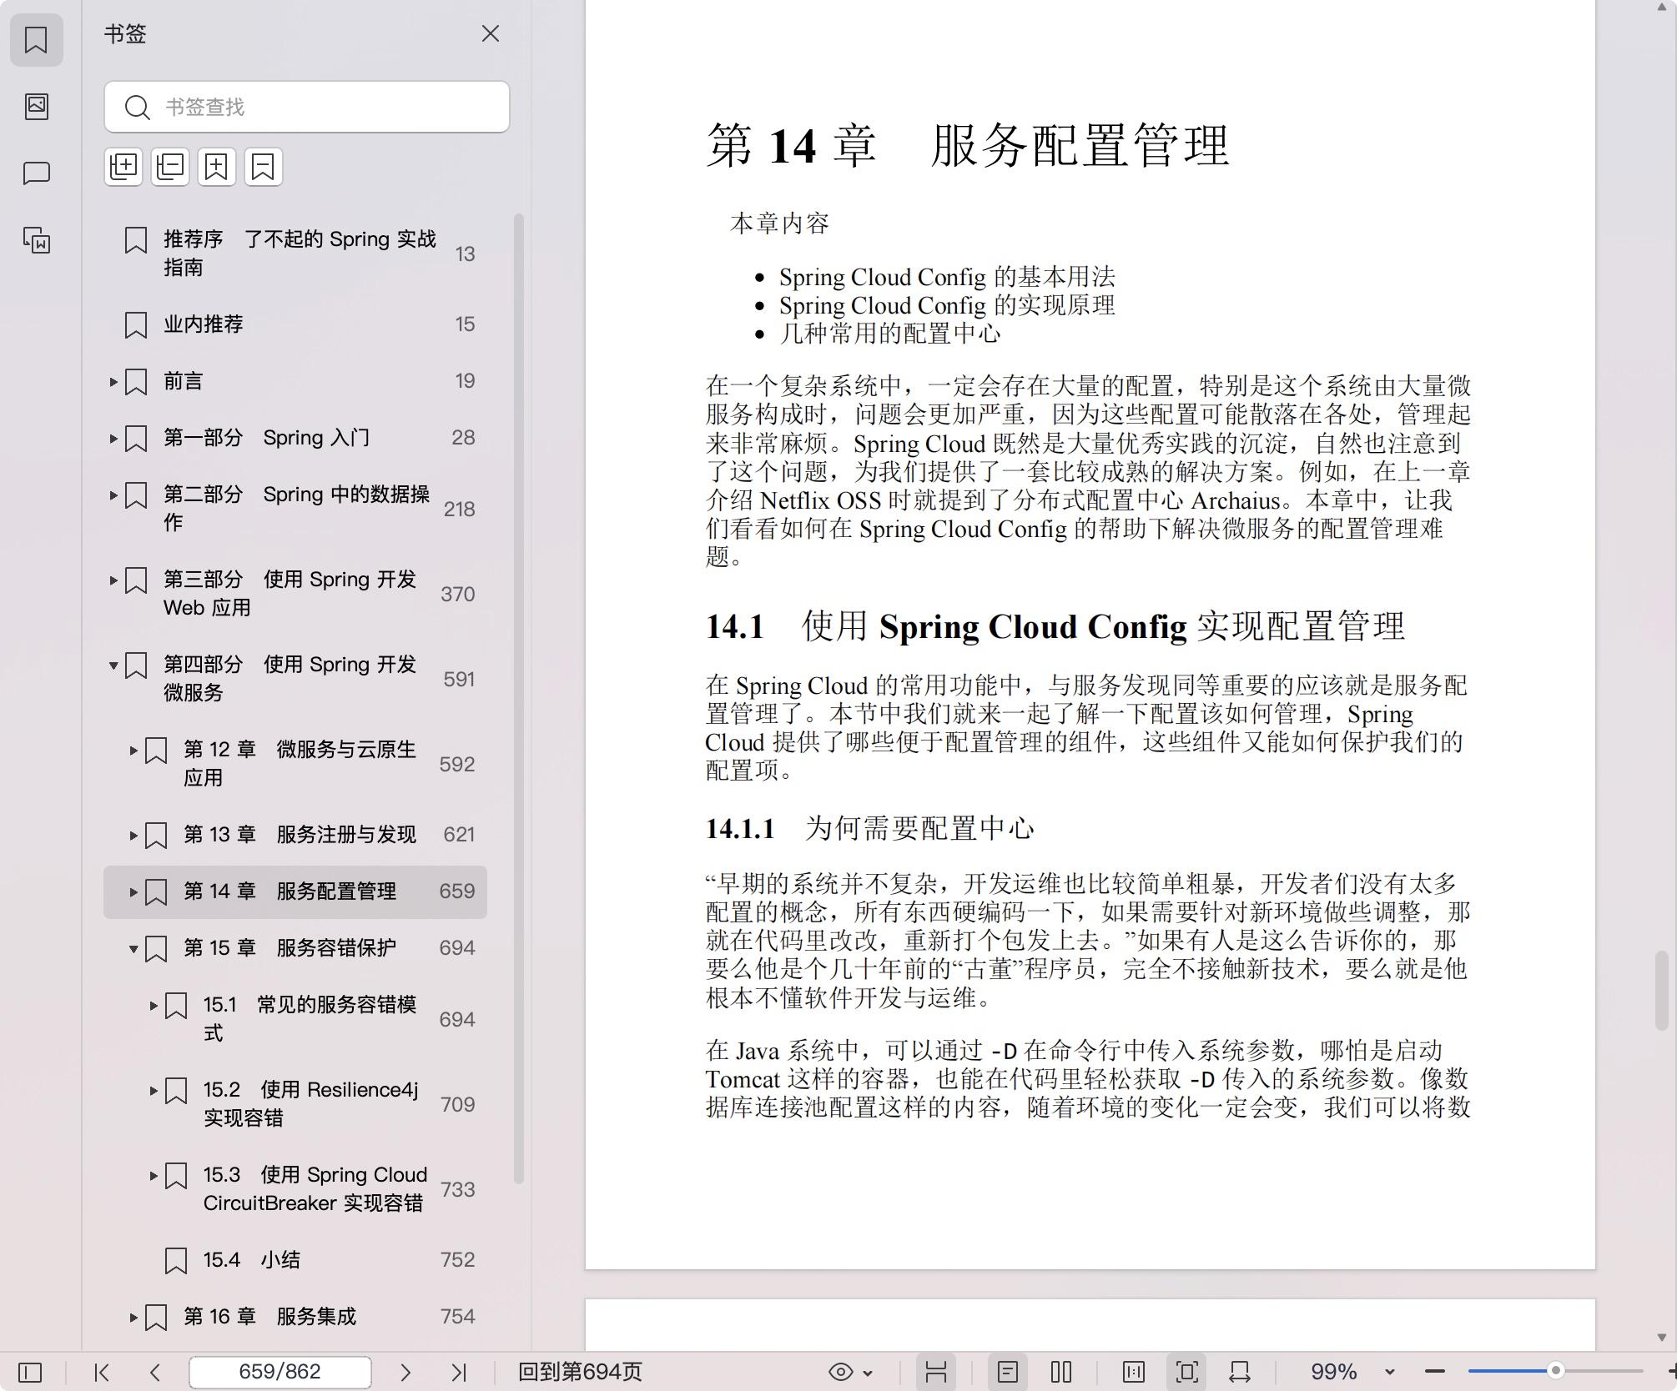Viewport: 1677px width, 1391px height.
Task: Add a new bookmark icon
Action: tap(217, 167)
